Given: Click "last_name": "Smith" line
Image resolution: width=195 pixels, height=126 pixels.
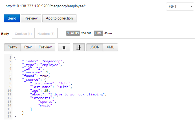Looking at the screenshot, I should click(x=51, y=87).
